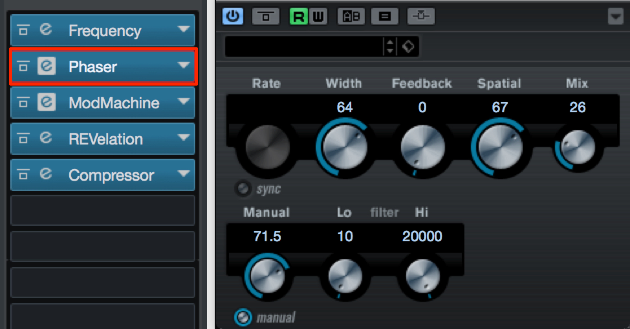Click the Spatial value 67

tap(500, 107)
